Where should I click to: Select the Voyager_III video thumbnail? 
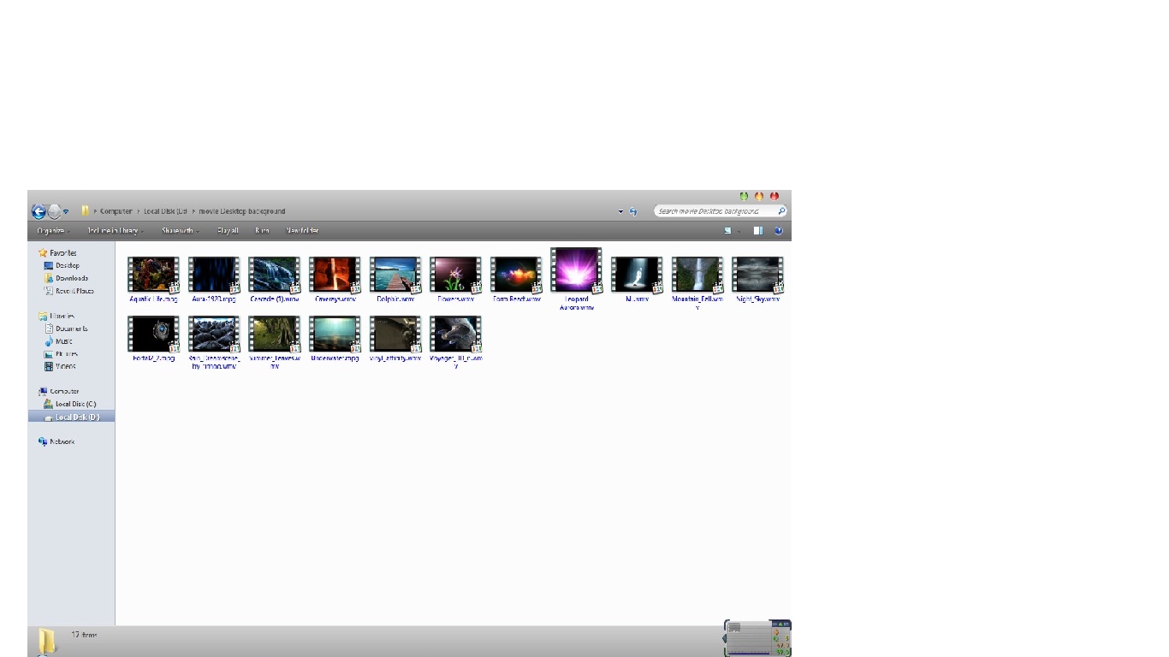point(455,342)
